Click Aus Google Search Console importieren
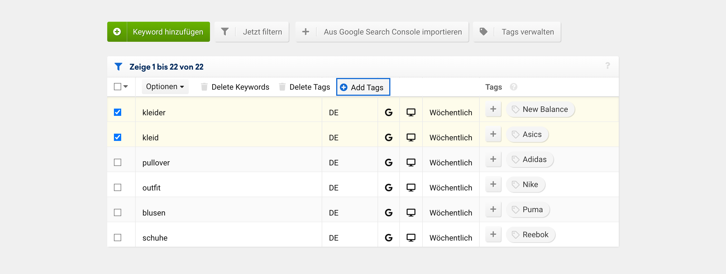This screenshot has width=726, height=274. click(382, 32)
